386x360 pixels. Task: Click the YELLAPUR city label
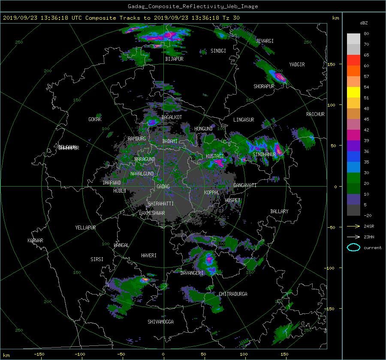pyautogui.click(x=85, y=228)
